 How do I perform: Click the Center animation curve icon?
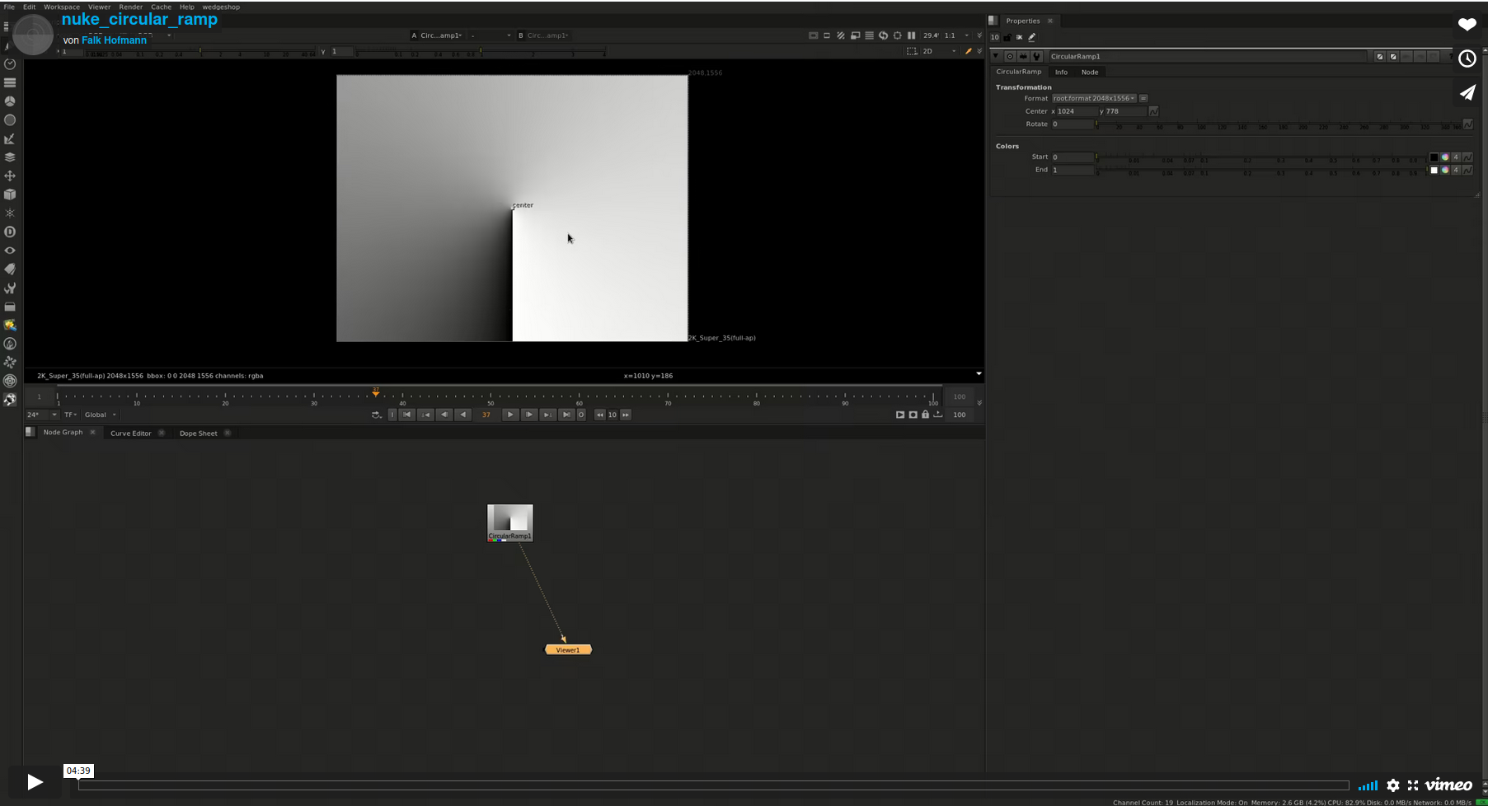[1153, 111]
